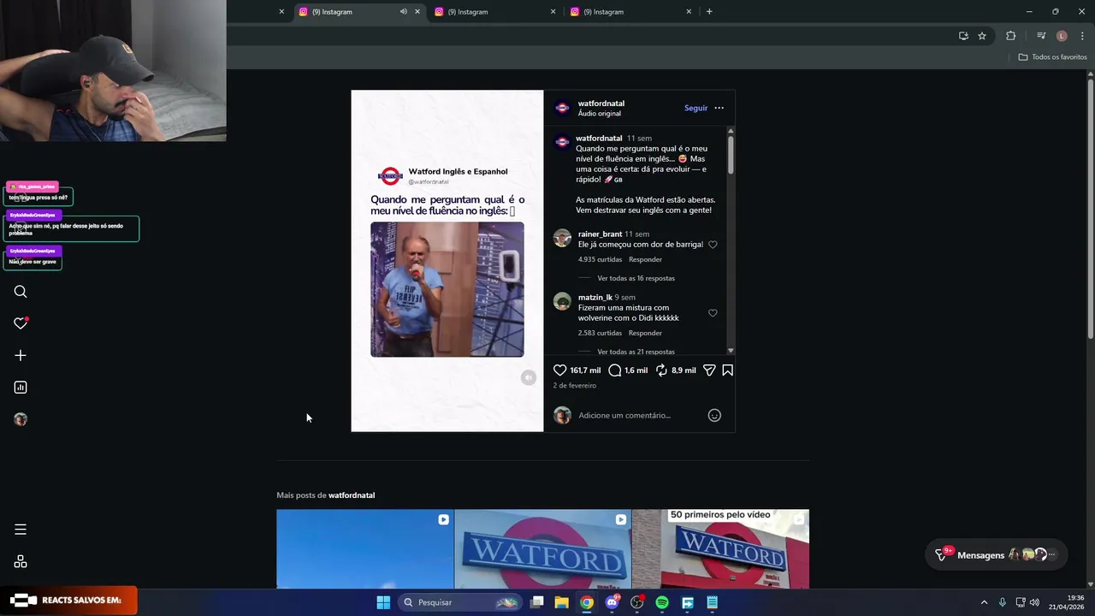This screenshot has height=616, width=1095.
Task: Open watfordnatal profile from post header
Action: point(601,104)
